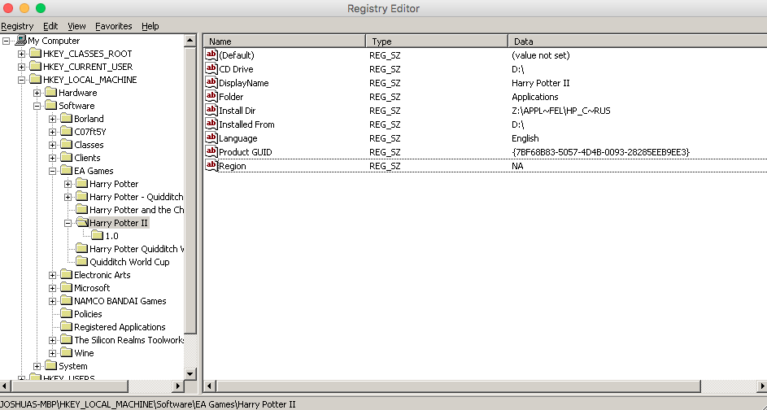Viewport: 767px width, 410px height.
Task: Click the HKEY_CLASSES_ROOT folder icon
Action: 35,54
